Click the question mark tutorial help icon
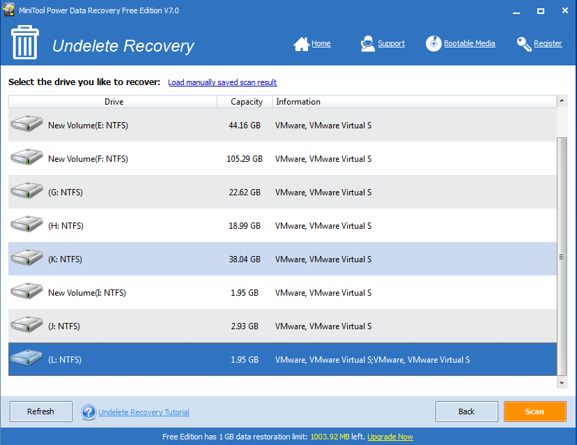Viewport: 577px width, 445px height. [89, 412]
